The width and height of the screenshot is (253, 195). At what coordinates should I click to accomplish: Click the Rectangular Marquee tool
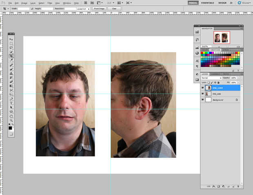11,44
